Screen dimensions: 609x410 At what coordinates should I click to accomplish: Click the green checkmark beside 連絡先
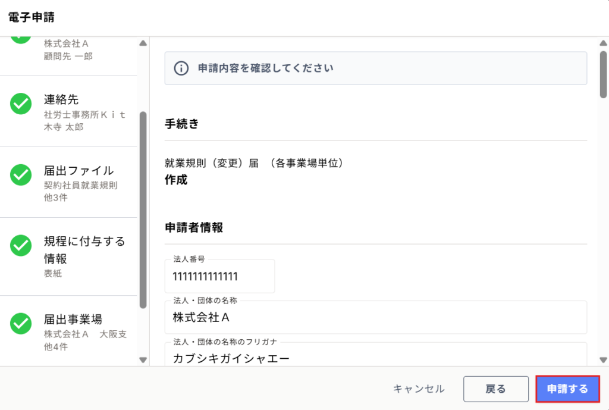coord(21,104)
